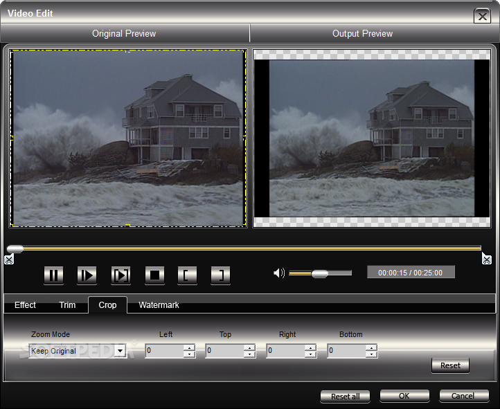The width and height of the screenshot is (500, 409).
Task: Set trim end with right bracket button
Action: point(220,275)
